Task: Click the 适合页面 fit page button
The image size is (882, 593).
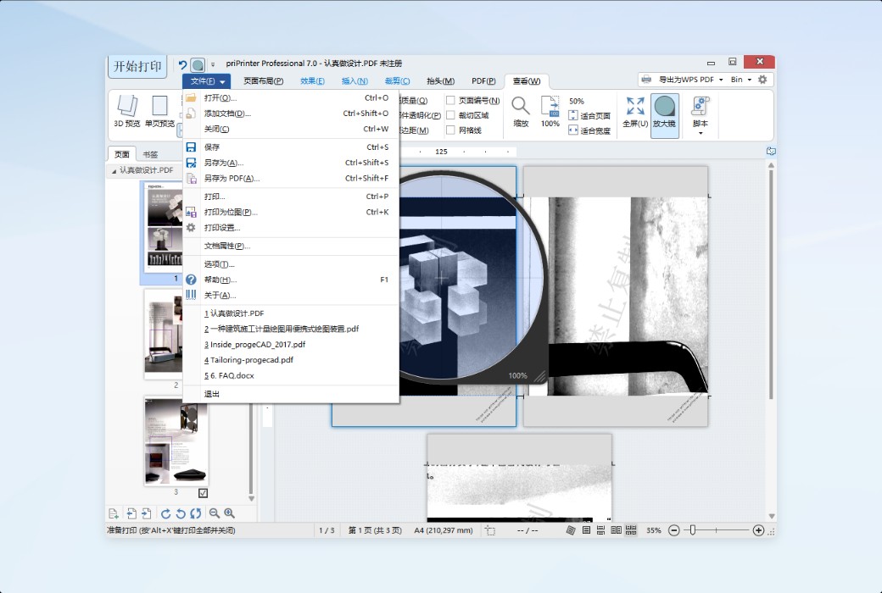Action: [x=589, y=116]
